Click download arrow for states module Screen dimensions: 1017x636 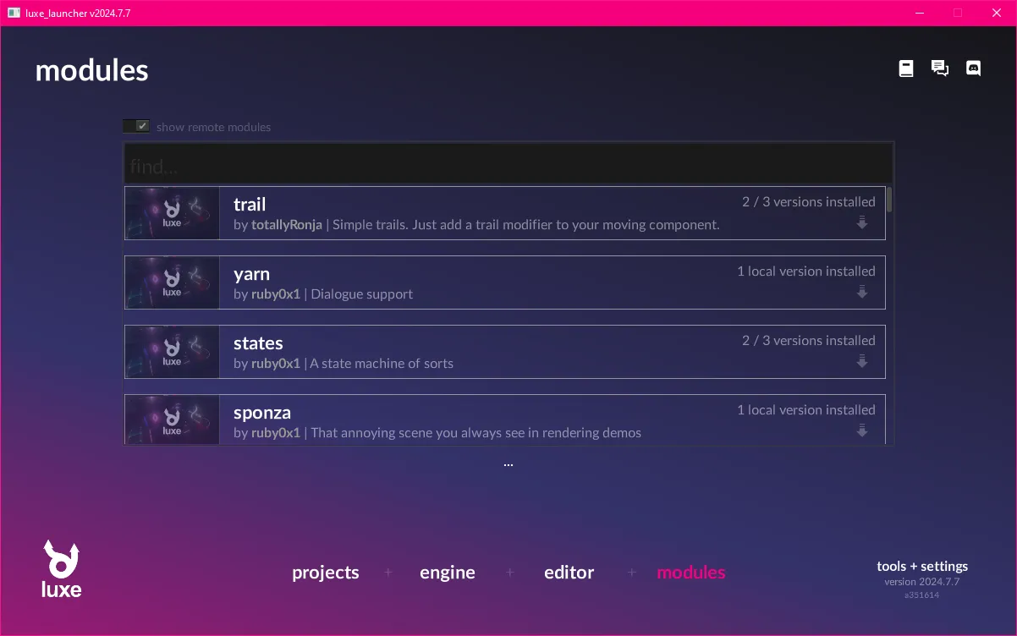862,362
